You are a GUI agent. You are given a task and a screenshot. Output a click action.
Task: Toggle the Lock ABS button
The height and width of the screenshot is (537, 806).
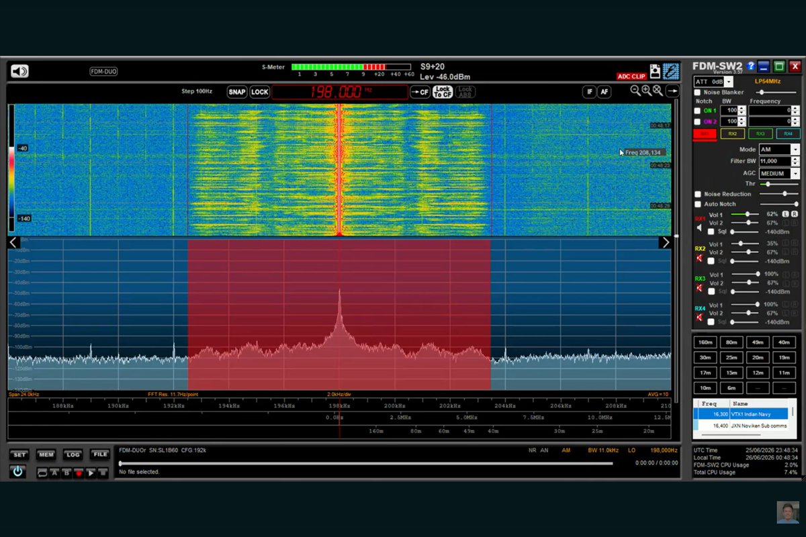pyautogui.click(x=465, y=92)
